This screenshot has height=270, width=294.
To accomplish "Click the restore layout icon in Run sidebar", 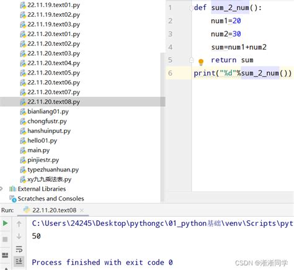I will coord(5,255).
